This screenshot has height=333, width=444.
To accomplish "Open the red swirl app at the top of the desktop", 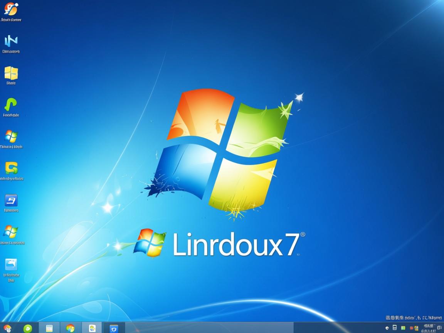I will (12, 10).
